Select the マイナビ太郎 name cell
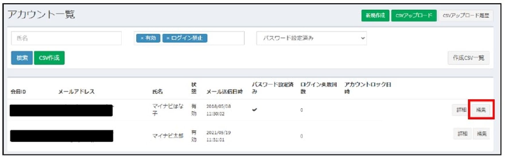 tap(168, 136)
